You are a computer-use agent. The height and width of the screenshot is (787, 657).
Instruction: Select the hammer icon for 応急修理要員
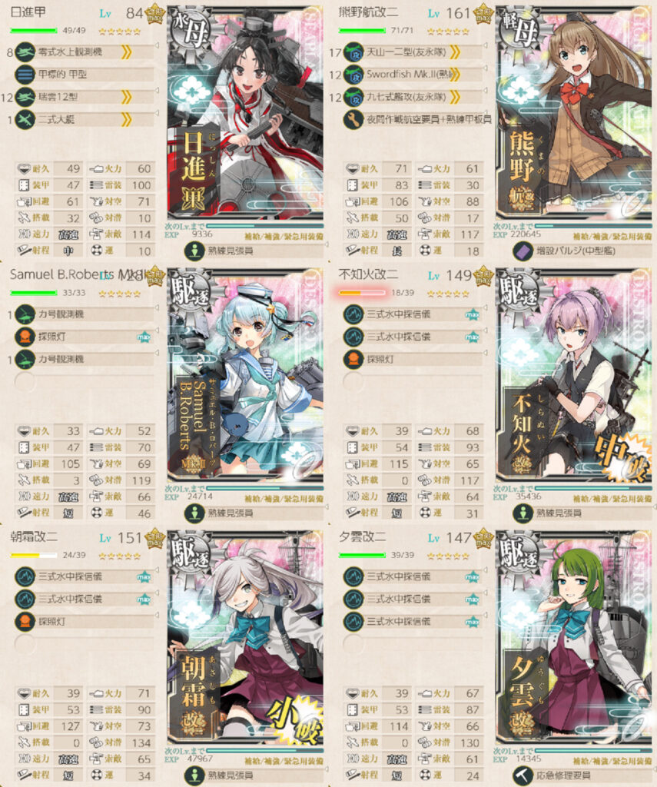[523, 775]
